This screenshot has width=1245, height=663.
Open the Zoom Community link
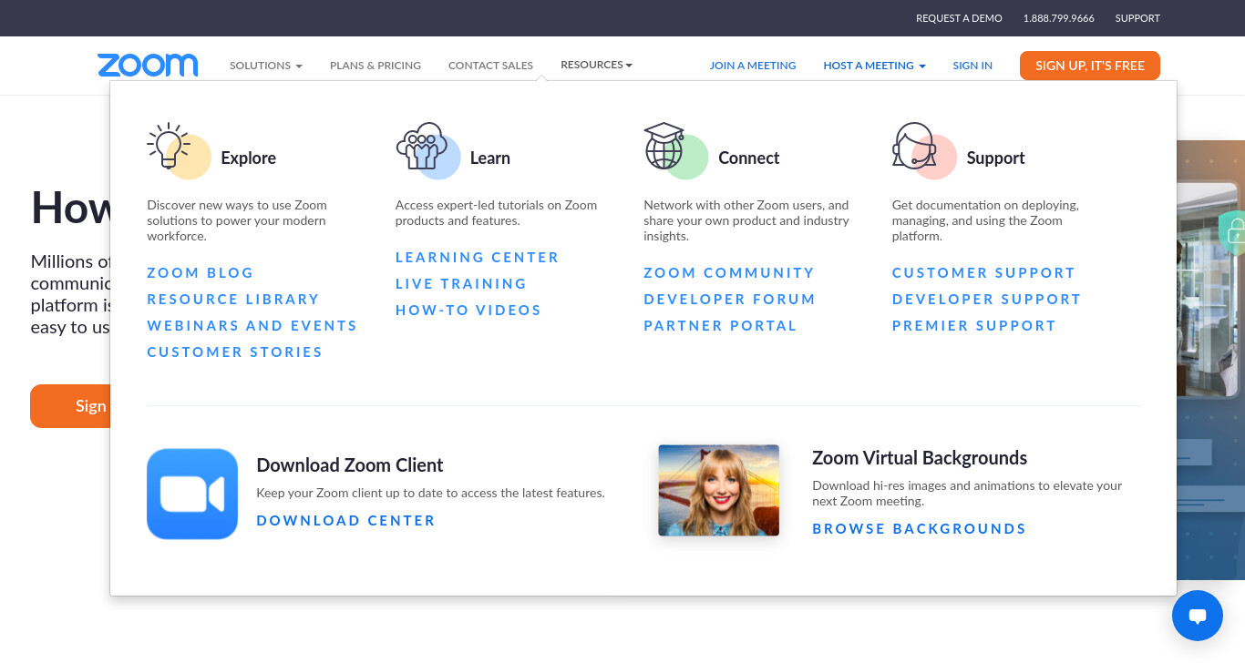[729, 273]
